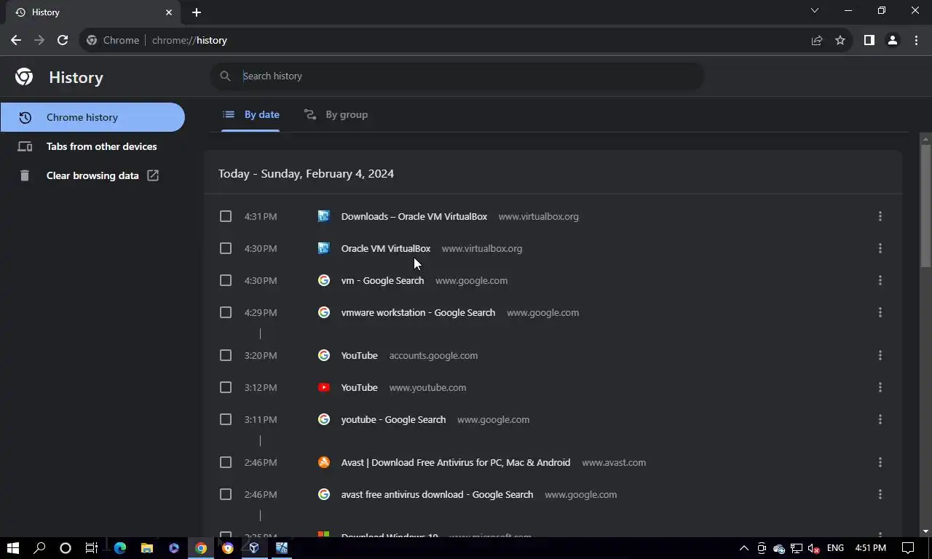Click the external-link icon beside Clear browsing data
This screenshot has height=559, width=932.
[153, 175]
